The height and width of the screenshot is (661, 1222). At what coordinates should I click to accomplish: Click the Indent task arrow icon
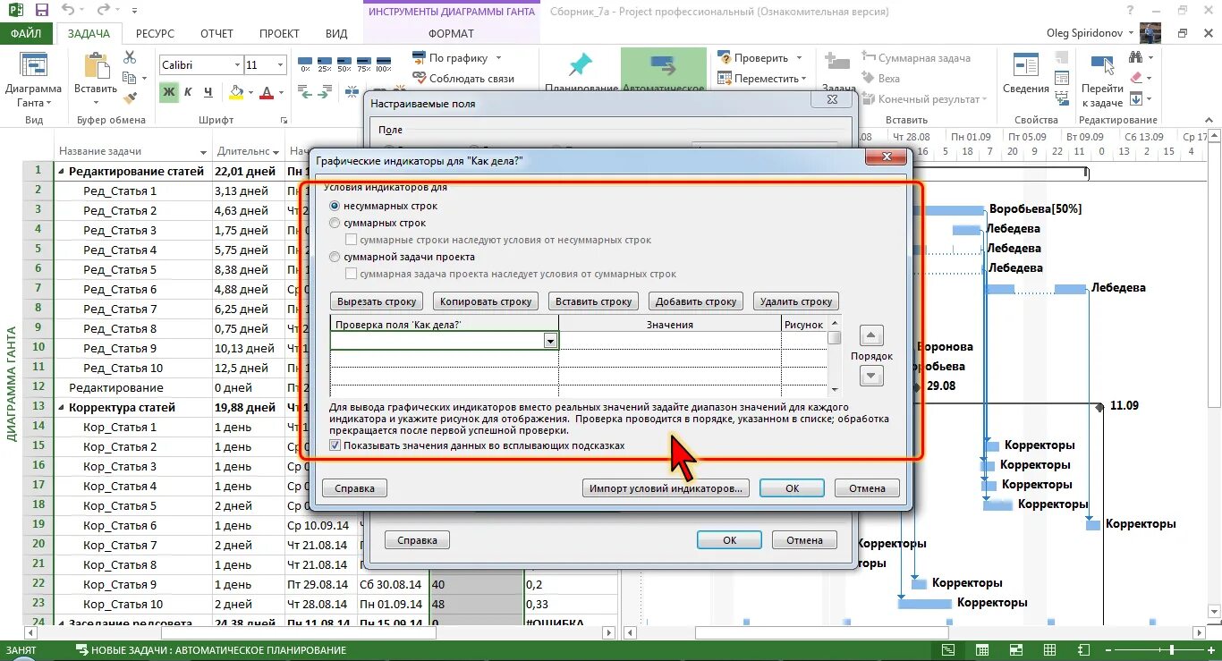[326, 92]
